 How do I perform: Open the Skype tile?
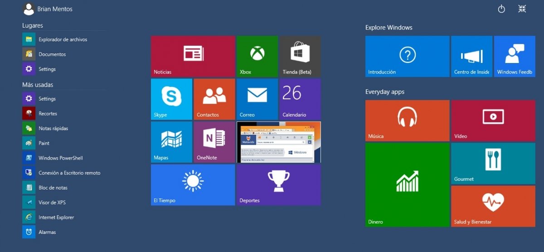[171, 99]
